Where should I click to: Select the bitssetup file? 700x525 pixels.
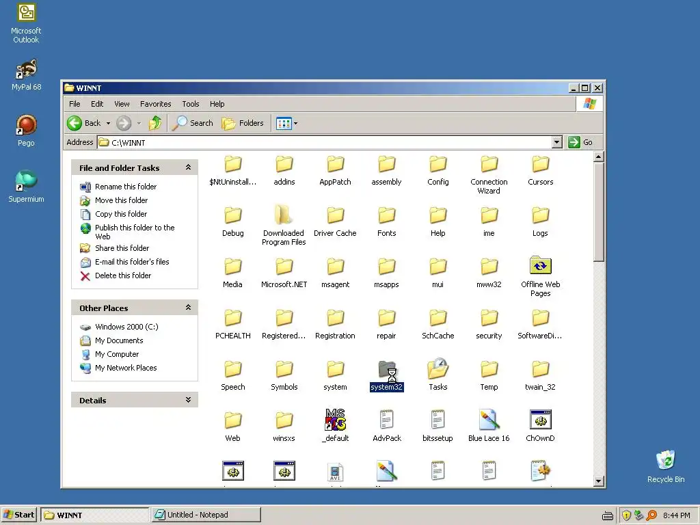coord(438,425)
